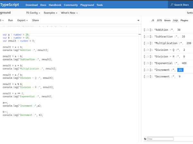Open the version selector dropdown
The width and height of the screenshot is (193, 144).
2,20
